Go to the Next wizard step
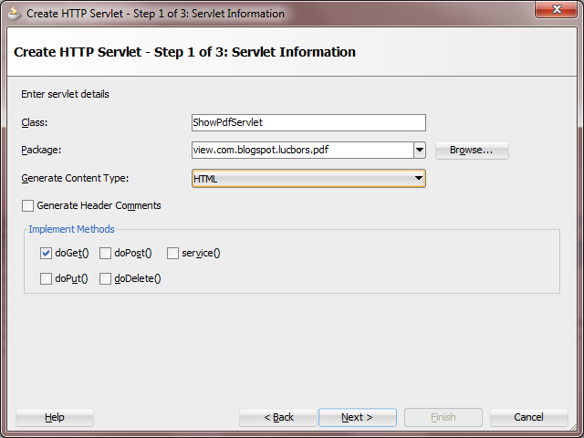The image size is (584, 438). tap(357, 417)
